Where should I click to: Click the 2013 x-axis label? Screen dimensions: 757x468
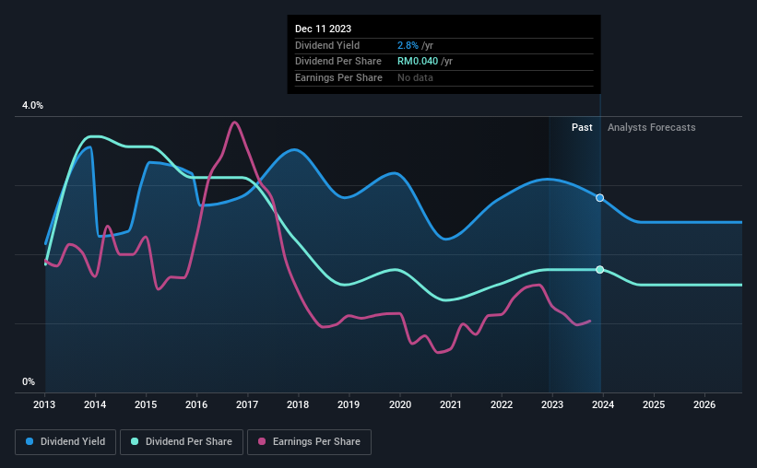tap(44, 404)
